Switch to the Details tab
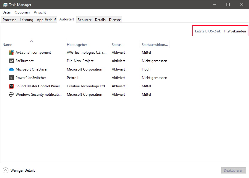Screen dimensions: 249x178 100,20
